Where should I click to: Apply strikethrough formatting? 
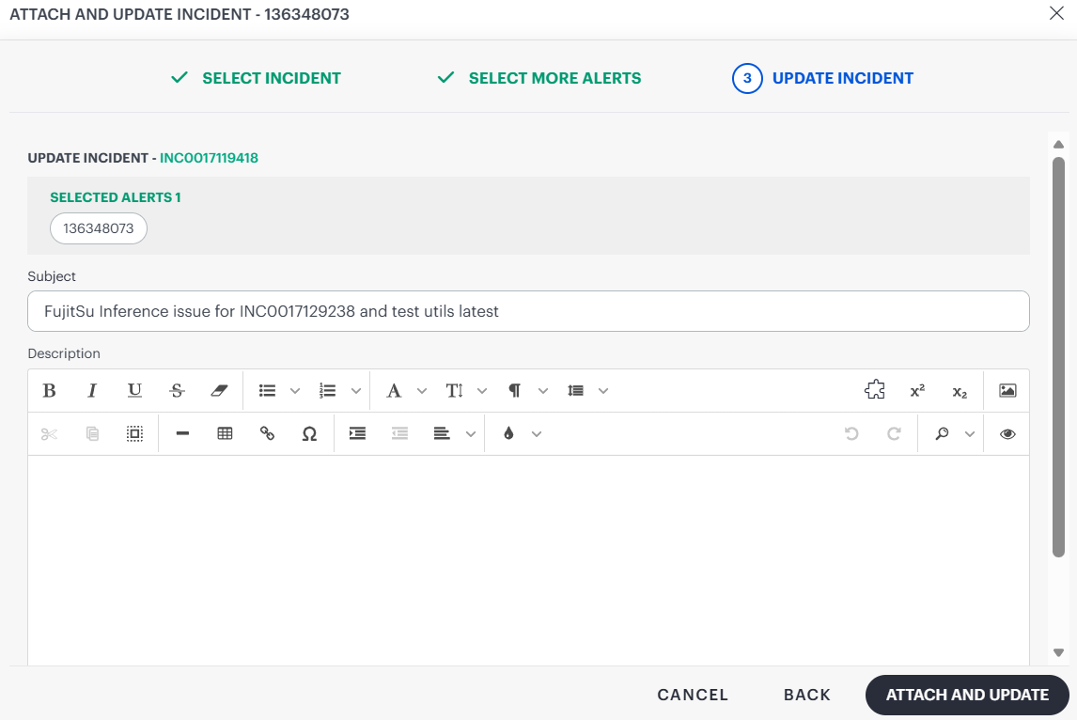pos(177,391)
